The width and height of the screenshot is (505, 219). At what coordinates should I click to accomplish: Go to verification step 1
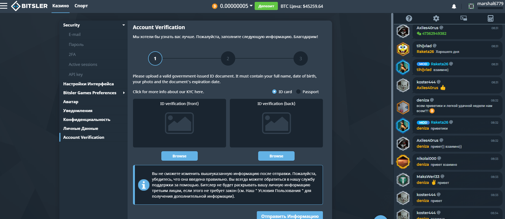pos(155,58)
